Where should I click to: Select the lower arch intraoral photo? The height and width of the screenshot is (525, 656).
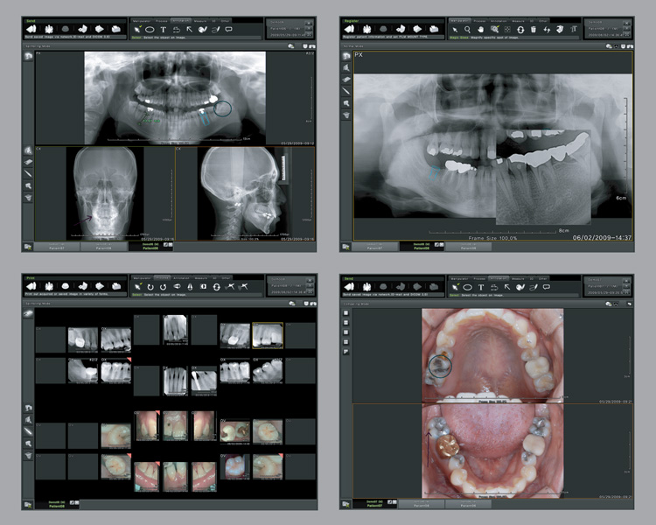pos(492,451)
